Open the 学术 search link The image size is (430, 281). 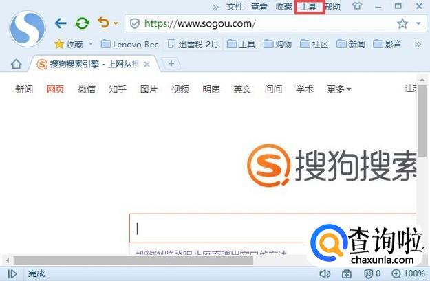304,89
